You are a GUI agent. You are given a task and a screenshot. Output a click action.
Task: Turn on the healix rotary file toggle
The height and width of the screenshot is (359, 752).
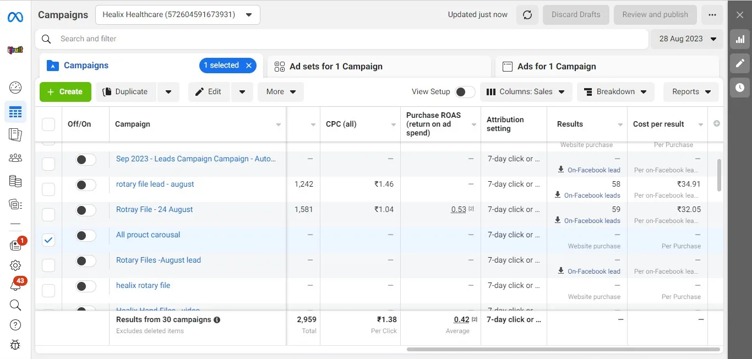86,286
